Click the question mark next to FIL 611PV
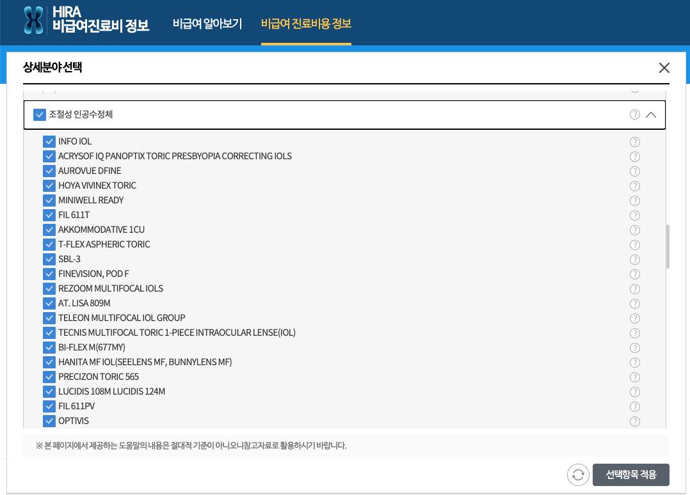The width and height of the screenshot is (690, 495). click(x=634, y=407)
